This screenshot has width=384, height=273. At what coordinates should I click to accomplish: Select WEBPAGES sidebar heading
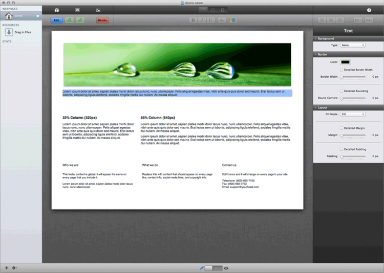point(10,9)
